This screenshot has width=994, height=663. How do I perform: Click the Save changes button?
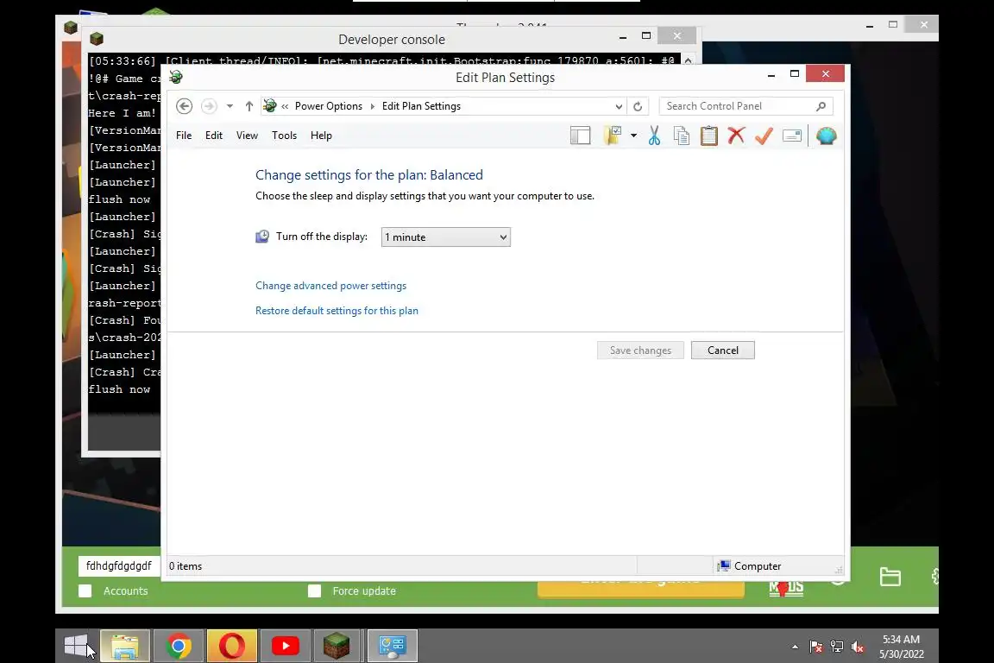640,350
